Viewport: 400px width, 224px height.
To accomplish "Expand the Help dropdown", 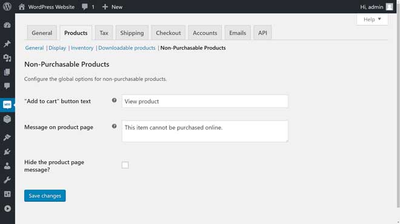I will [x=372, y=19].
